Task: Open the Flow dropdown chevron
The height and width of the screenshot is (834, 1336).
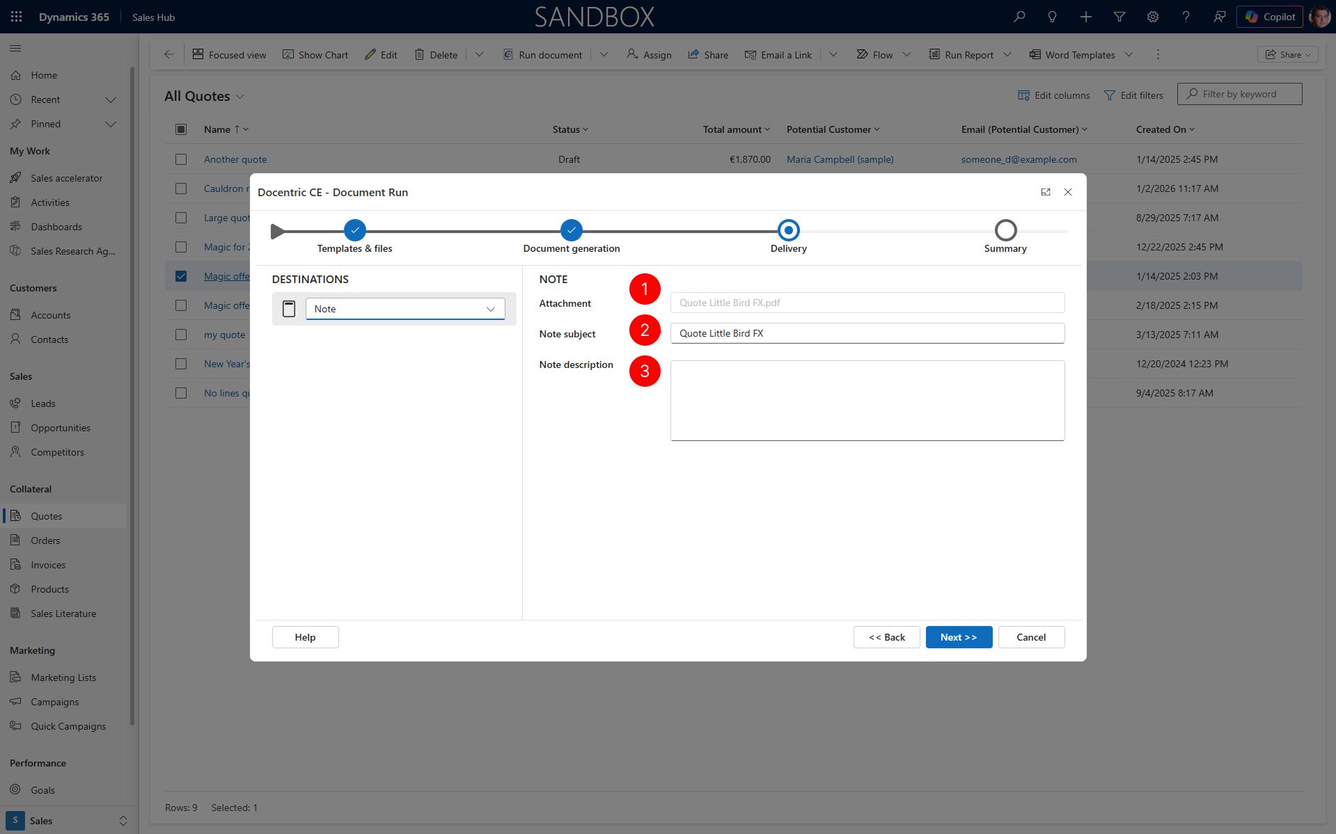Action: [906, 54]
